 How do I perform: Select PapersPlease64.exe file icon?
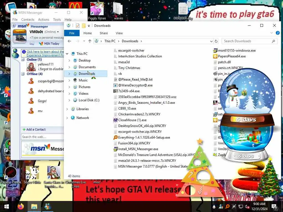click(x=215, y=56)
